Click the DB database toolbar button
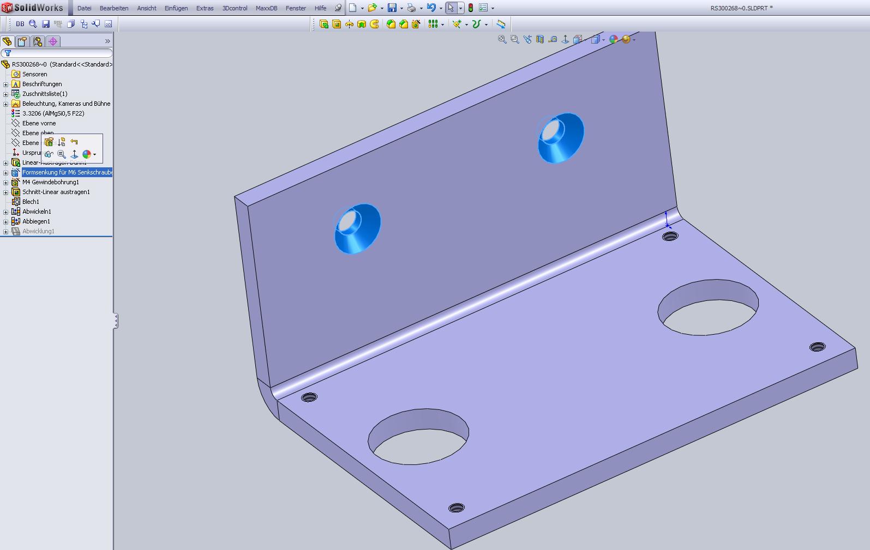Screen dimensions: 870x550 20,24
